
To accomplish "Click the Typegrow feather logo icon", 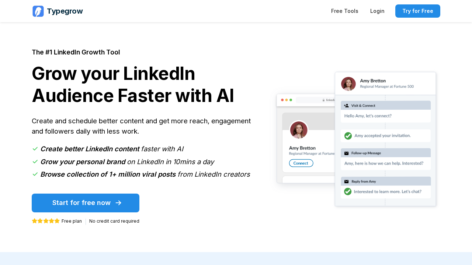I will click(38, 11).
